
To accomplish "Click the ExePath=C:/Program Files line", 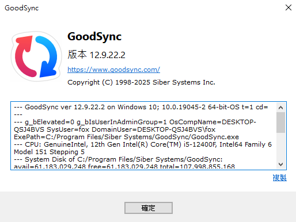I will pos(126,137).
